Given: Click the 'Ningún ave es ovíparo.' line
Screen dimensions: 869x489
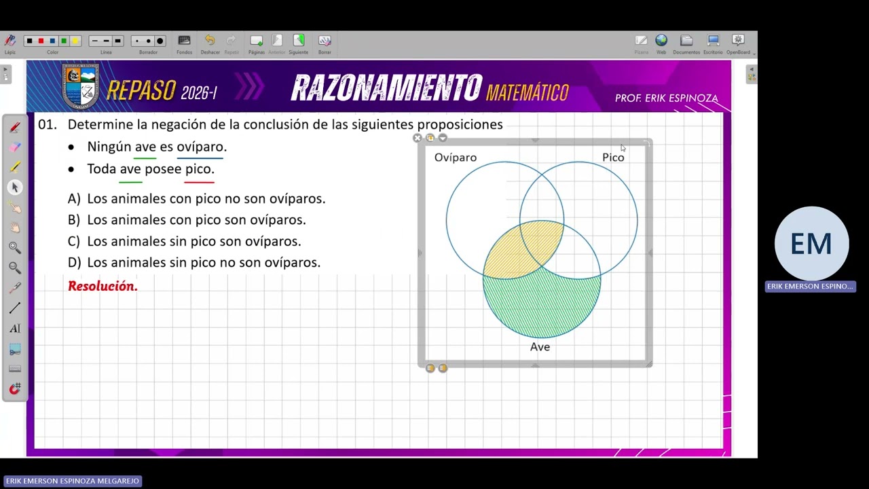Looking at the screenshot, I should 157,147.
